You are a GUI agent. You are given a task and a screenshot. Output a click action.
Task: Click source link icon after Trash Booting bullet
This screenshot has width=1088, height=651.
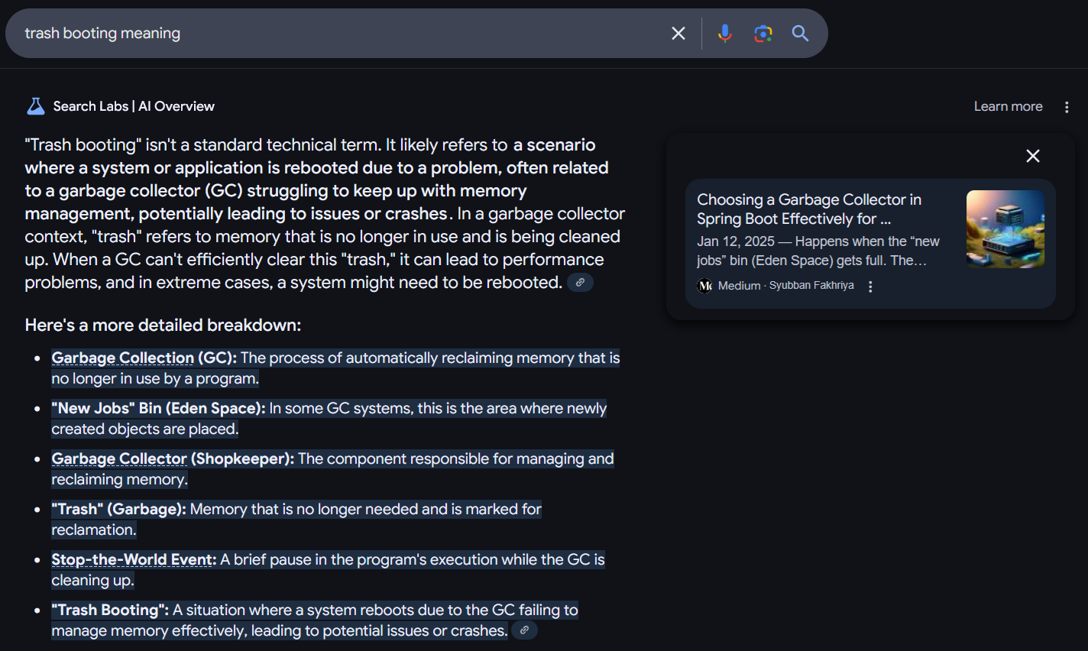coord(524,630)
